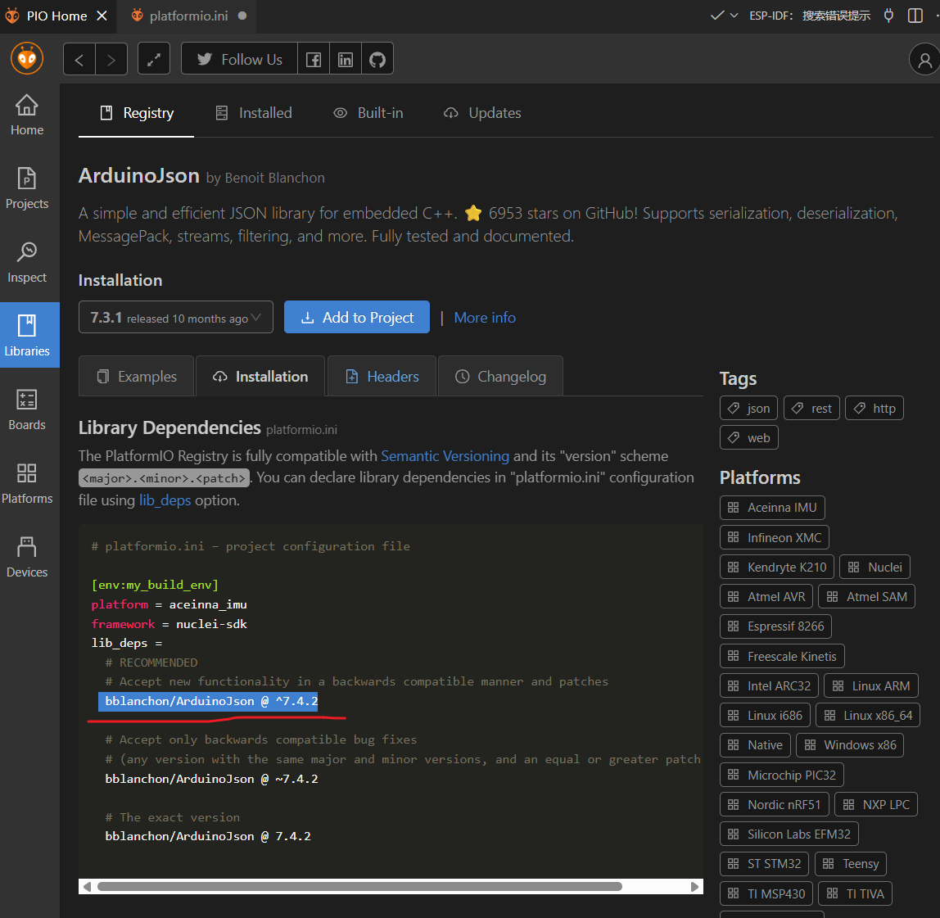Viewport: 940px width, 918px height.
Task: Click the ESP-IDF plug icon
Action: click(x=888, y=16)
